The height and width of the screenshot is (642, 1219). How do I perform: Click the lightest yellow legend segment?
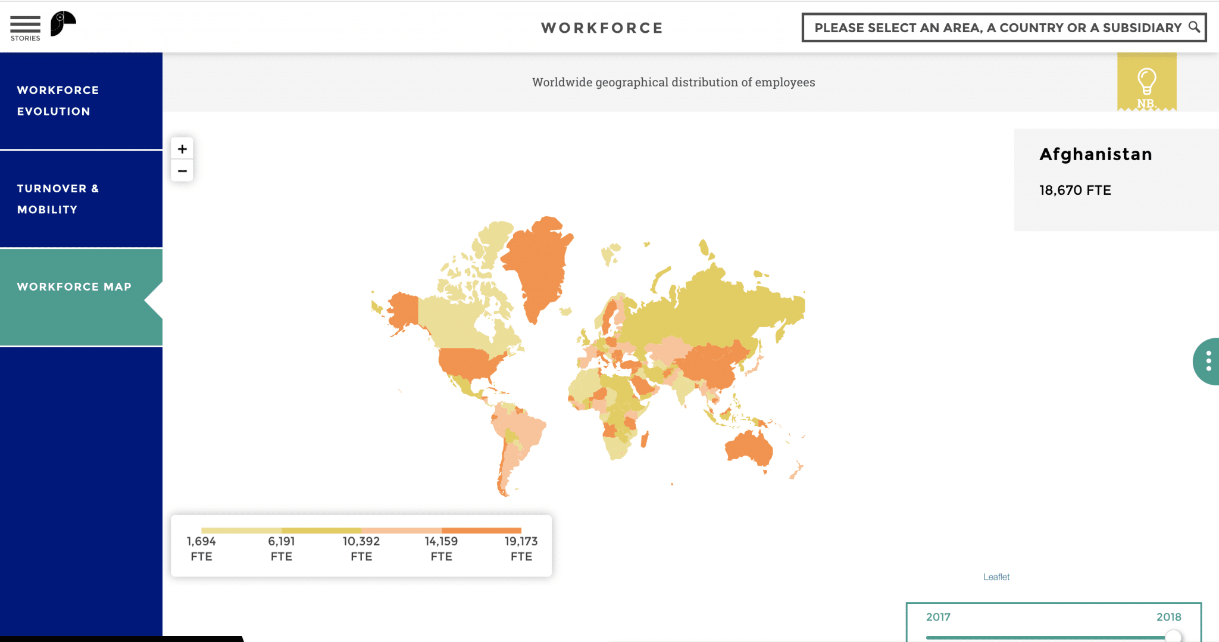[x=241, y=530]
